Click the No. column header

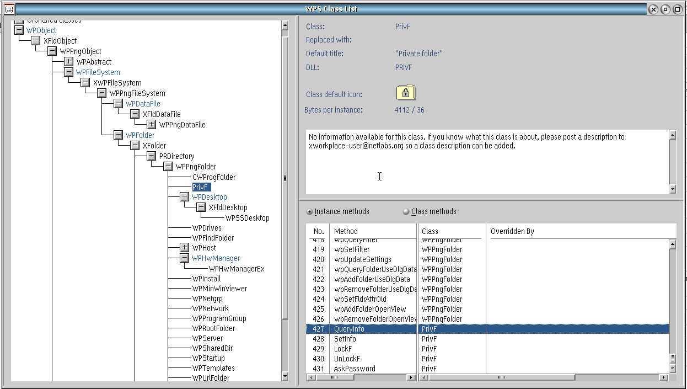pos(318,231)
